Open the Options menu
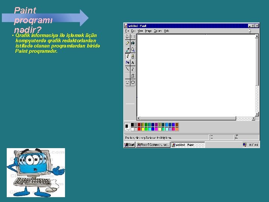This screenshot has width=269, height=202. coord(158,31)
